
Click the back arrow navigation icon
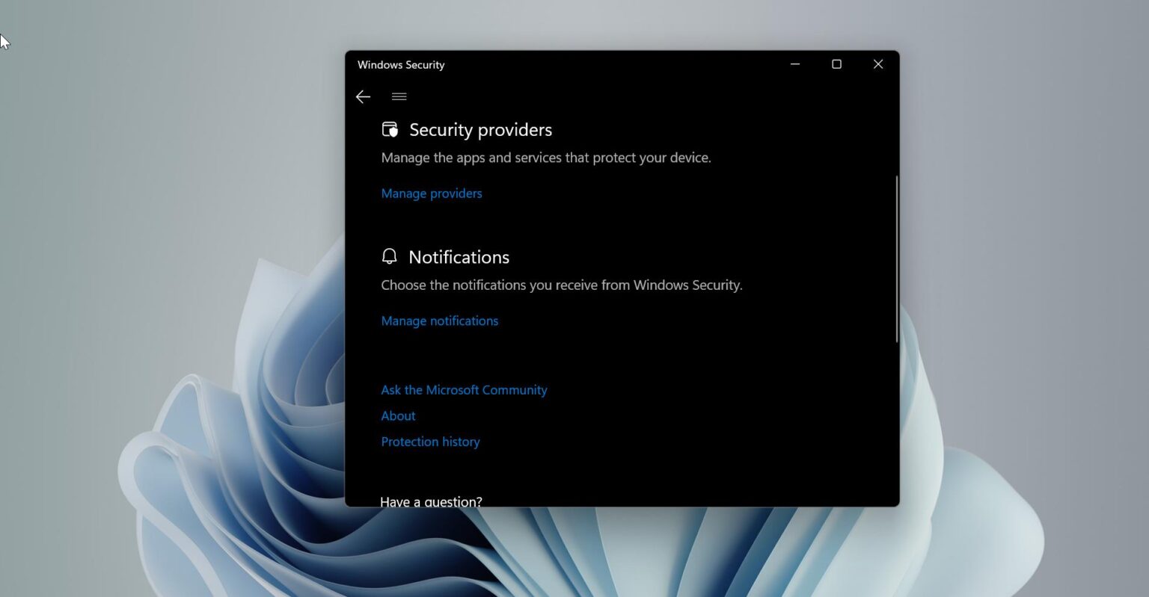tap(363, 96)
